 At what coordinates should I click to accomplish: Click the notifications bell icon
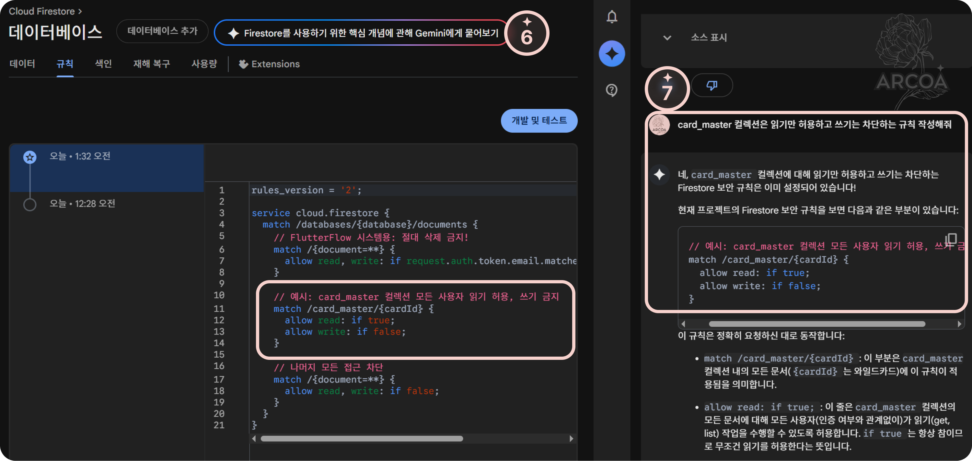tap(612, 17)
